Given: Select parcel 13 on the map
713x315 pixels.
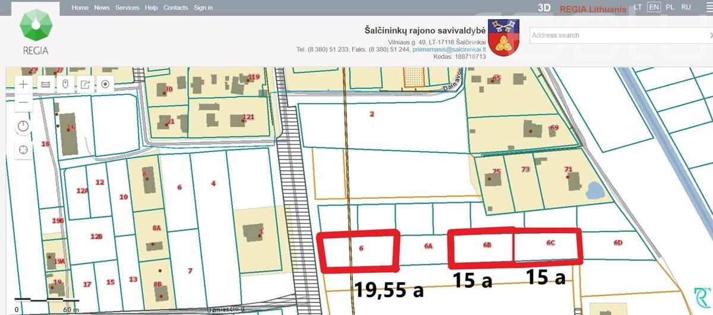Looking at the screenshot, I should pos(133,279).
